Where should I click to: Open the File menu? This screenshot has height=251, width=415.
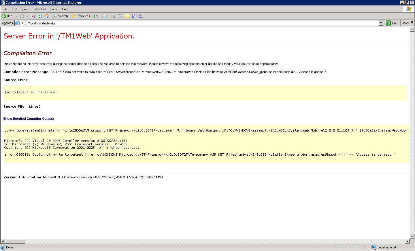pos(5,9)
